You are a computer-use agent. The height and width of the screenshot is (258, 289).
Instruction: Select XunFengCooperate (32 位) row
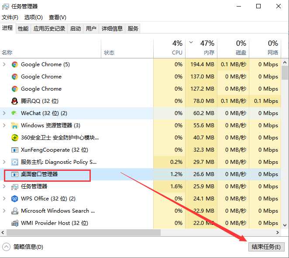pos(141,150)
